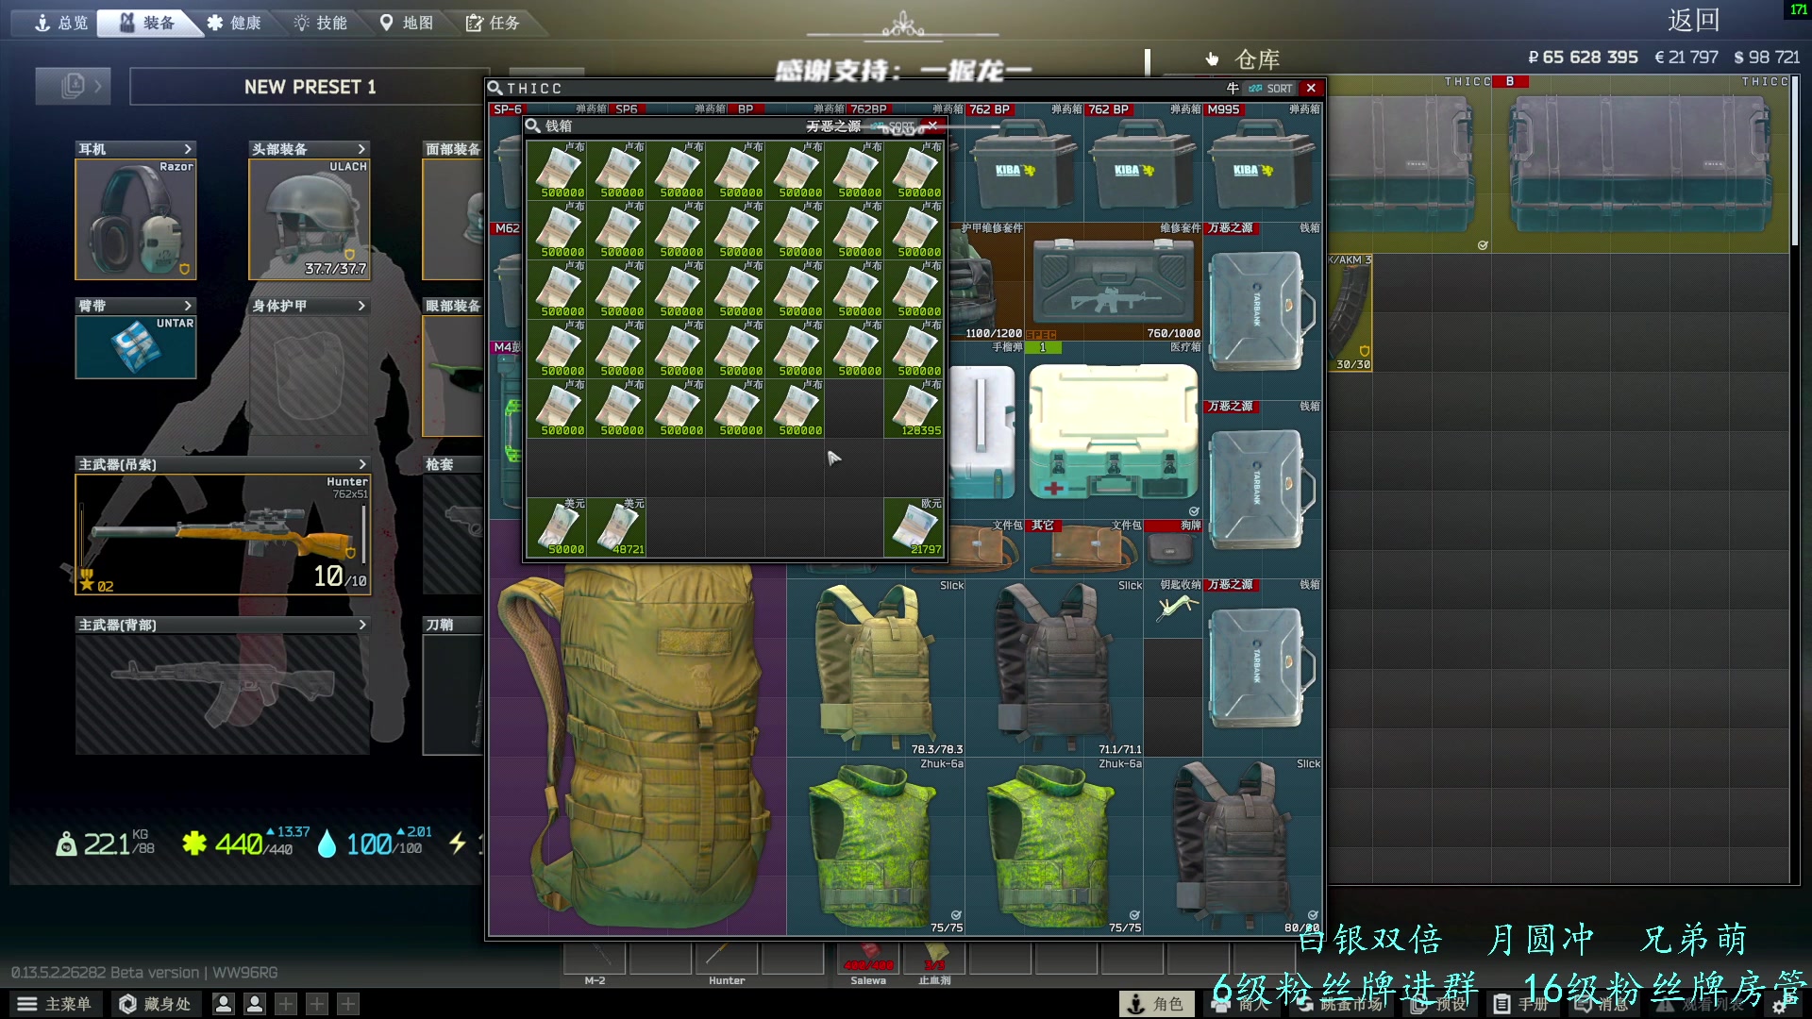Click the 仓库 stash title

tap(1257, 59)
